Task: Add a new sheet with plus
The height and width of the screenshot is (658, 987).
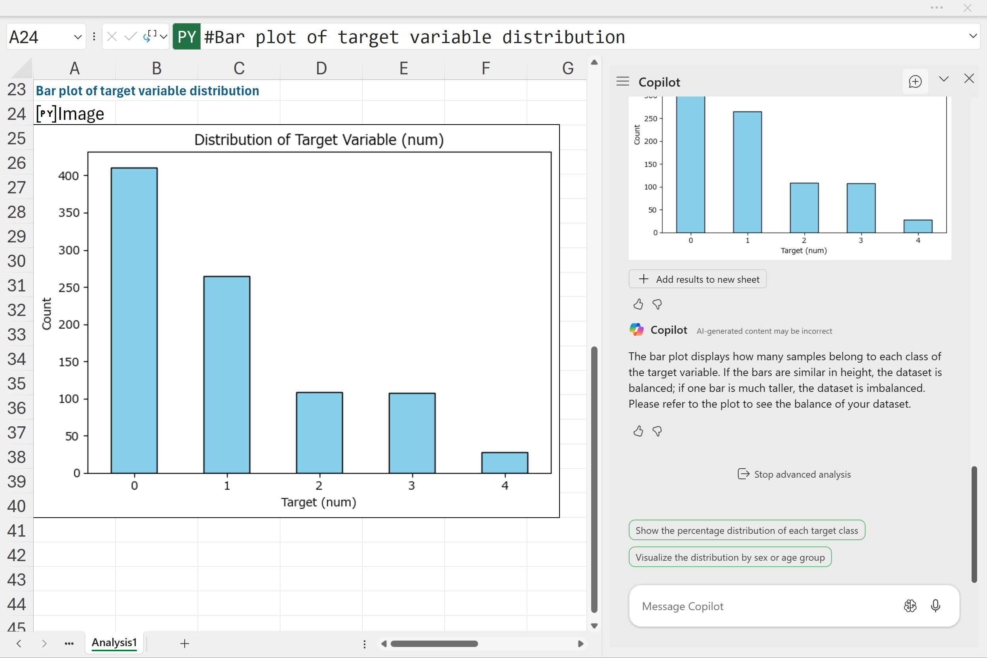Action: pyautogui.click(x=185, y=643)
